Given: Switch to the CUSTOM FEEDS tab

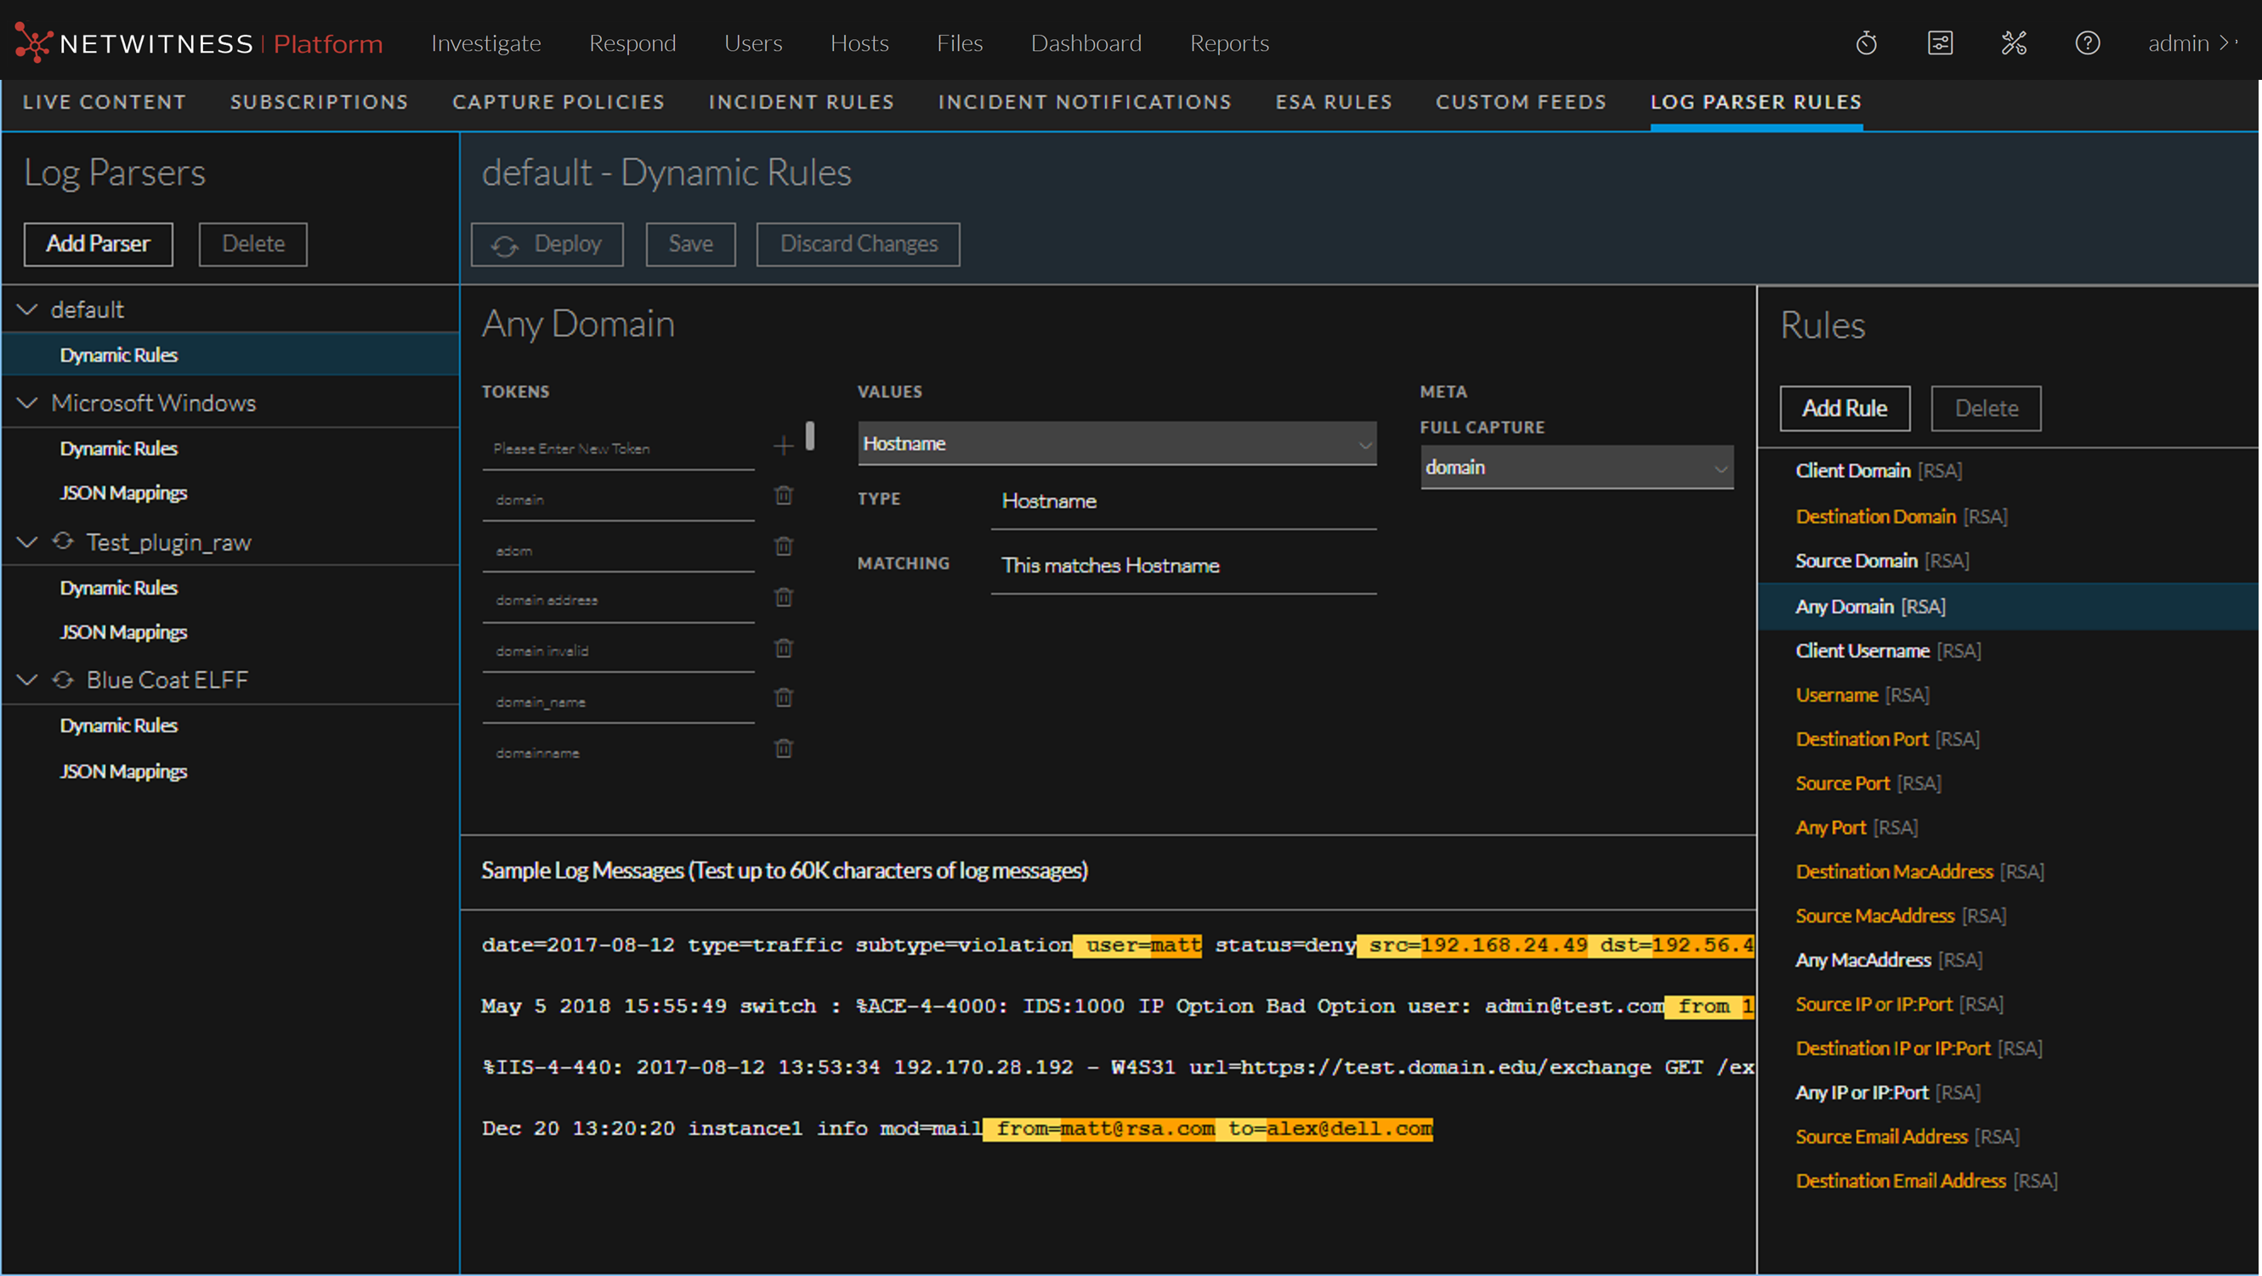Looking at the screenshot, I should 1521,102.
